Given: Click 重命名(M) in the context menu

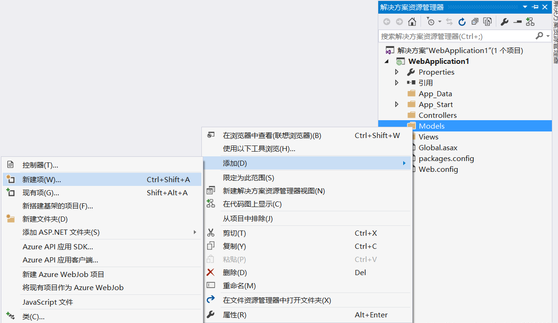Looking at the screenshot, I should point(239,286).
